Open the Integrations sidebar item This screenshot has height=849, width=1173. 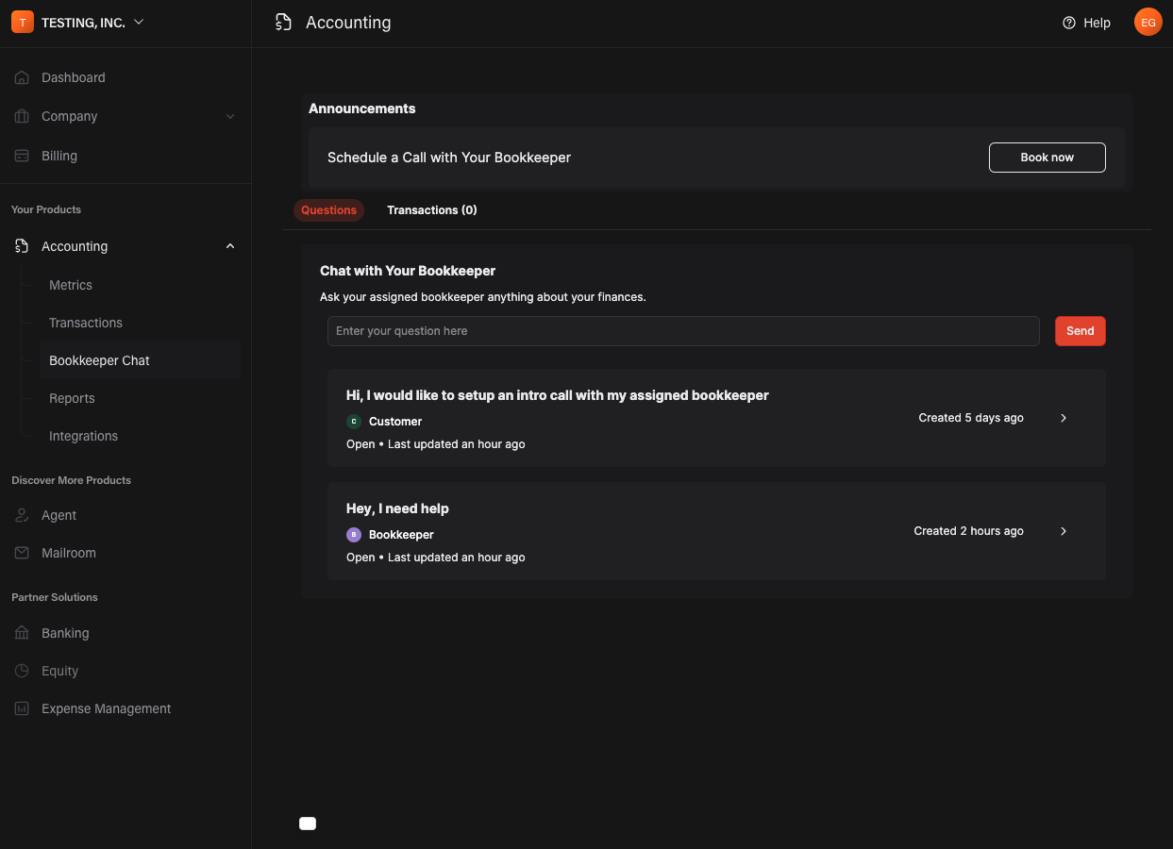click(83, 436)
